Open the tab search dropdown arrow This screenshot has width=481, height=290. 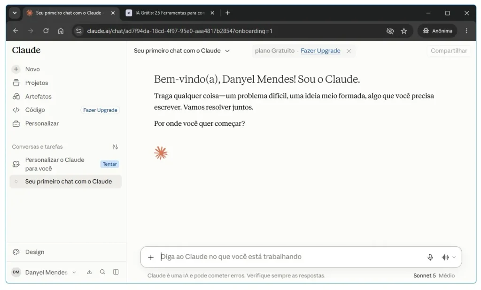pyautogui.click(x=15, y=13)
